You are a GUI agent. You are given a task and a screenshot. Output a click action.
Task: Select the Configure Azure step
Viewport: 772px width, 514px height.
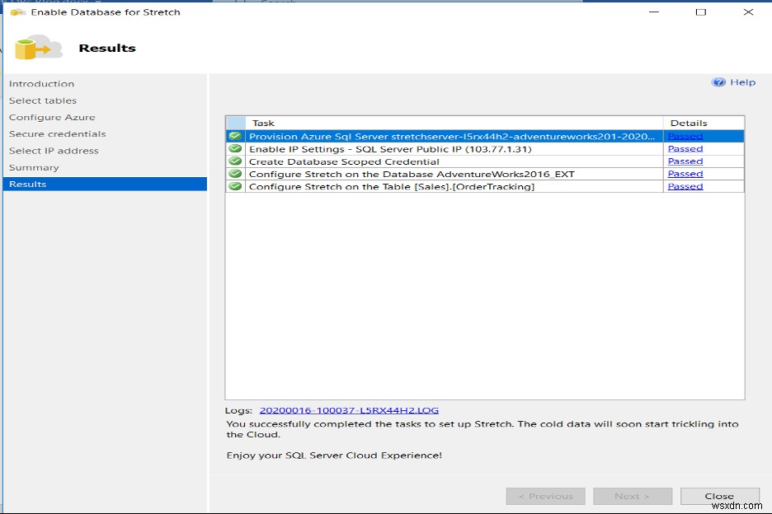click(52, 117)
